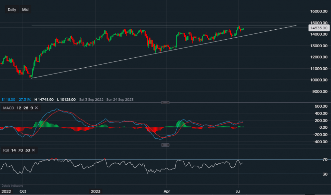Close the RSI indicator with its X icon
The image size is (331, 195).
pos(33,150)
